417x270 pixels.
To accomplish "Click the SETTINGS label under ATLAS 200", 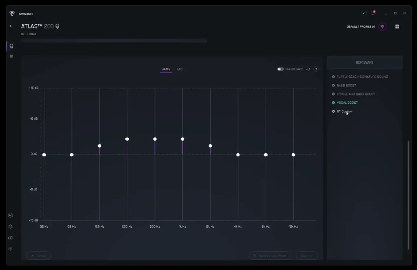I will (x=29, y=34).
